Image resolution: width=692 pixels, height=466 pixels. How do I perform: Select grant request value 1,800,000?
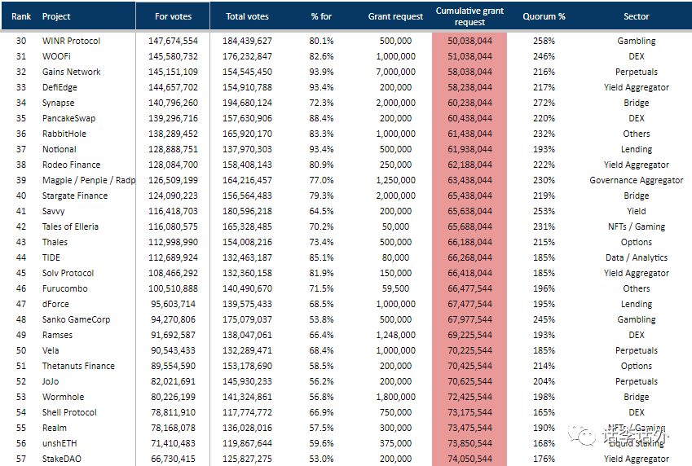pos(395,397)
